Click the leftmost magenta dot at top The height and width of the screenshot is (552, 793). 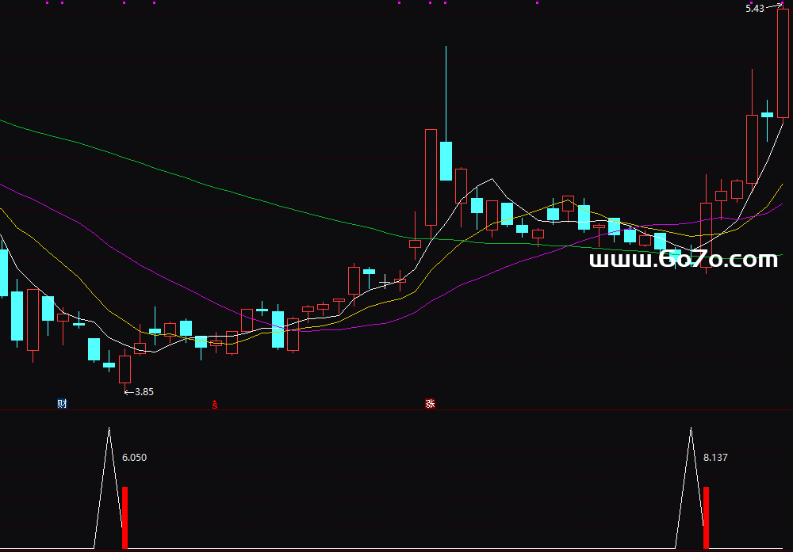pos(47,3)
